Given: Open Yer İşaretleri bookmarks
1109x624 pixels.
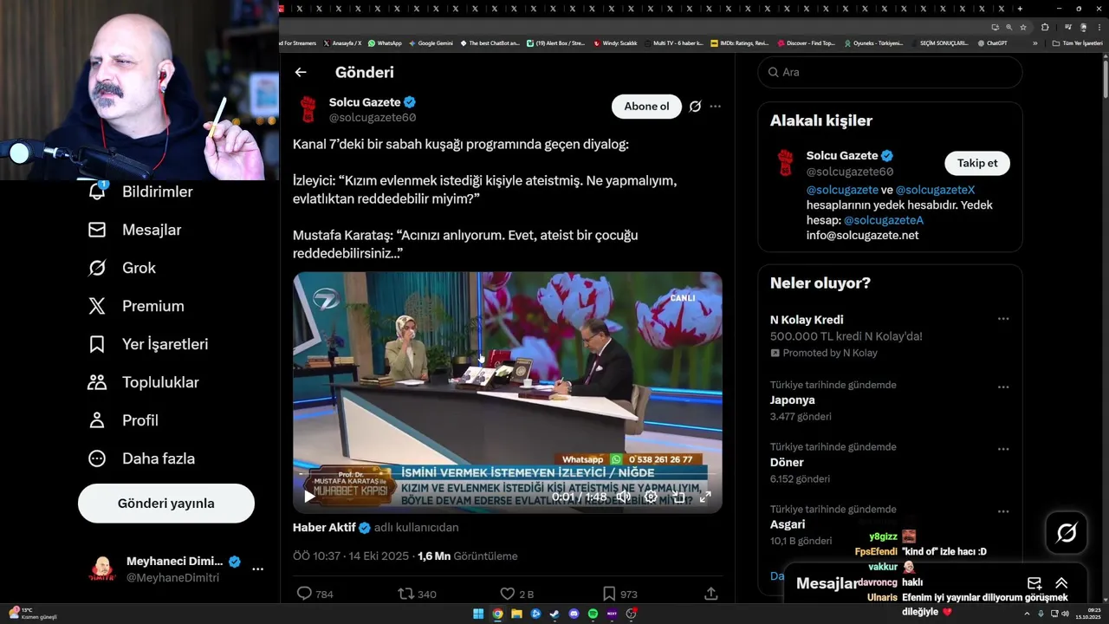Looking at the screenshot, I should (x=147, y=344).
